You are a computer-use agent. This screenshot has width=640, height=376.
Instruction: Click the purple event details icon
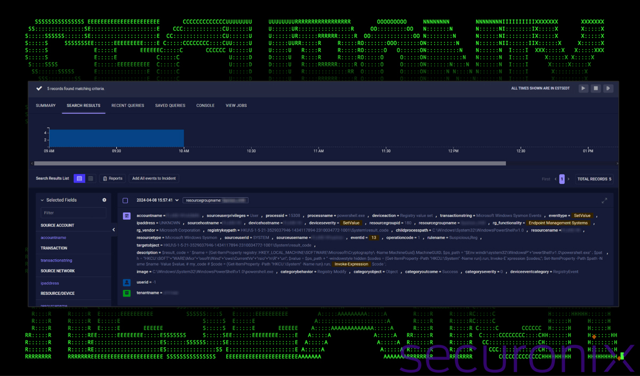click(x=127, y=216)
